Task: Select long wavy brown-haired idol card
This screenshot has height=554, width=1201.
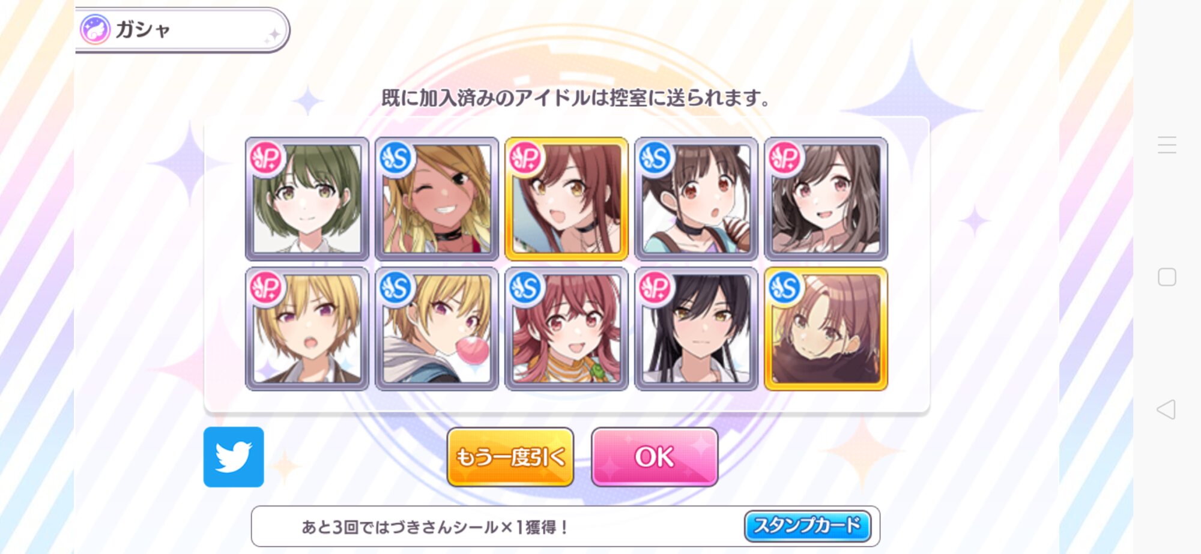Action: point(826,199)
